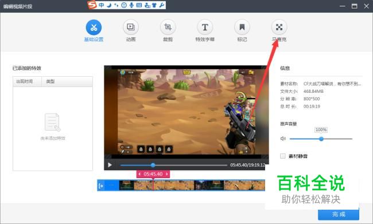Click the punctuation icon in IME bar
The image size is (373, 224).
click(116, 5)
